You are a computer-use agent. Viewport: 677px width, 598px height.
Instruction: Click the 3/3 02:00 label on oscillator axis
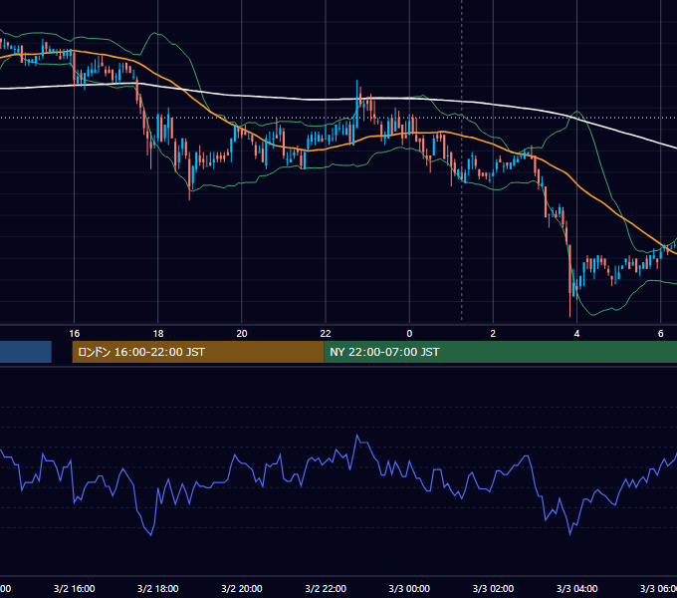(493, 588)
